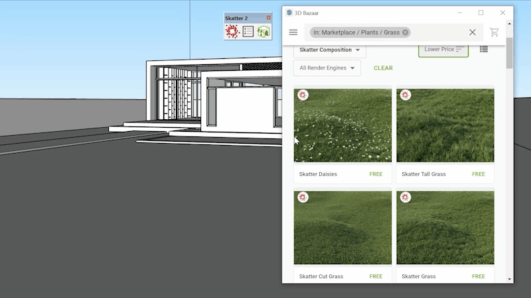Close the Skatter 2 toolbar
531x298 pixels.
point(269,18)
